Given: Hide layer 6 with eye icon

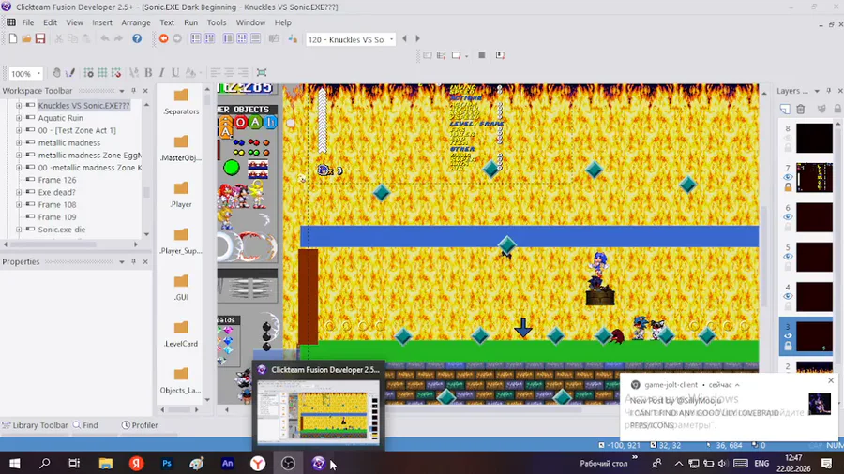Looking at the screenshot, I should [788, 216].
